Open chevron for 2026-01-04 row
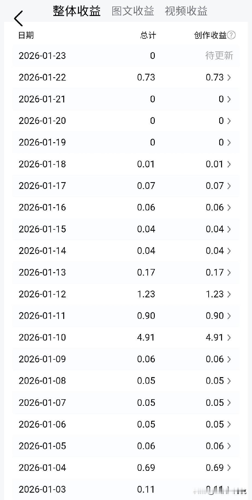Image resolution: width=252 pixels, height=500 pixels. click(x=229, y=468)
